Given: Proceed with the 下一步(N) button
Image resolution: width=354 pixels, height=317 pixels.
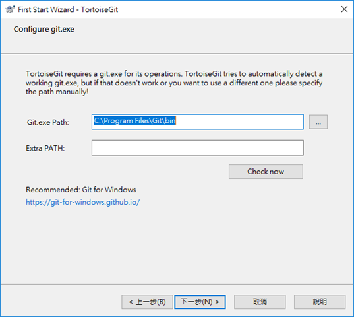Looking at the screenshot, I should (200, 302).
